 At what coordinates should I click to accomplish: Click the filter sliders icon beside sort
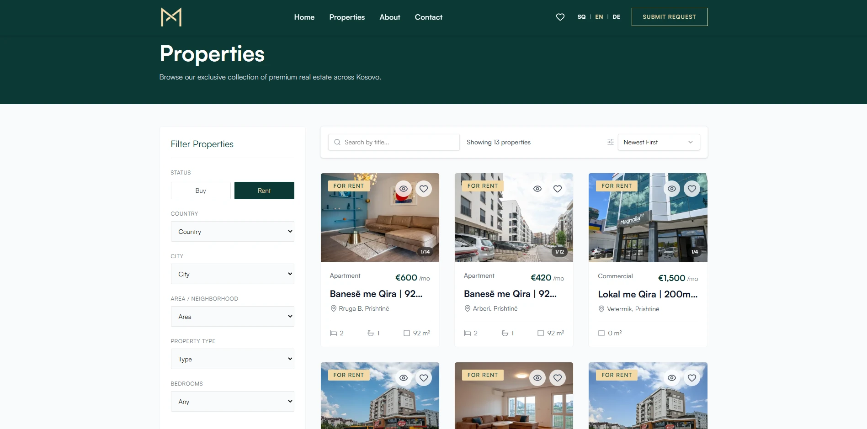pyautogui.click(x=610, y=142)
